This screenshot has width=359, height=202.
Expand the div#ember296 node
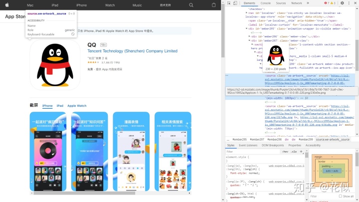[249, 36]
